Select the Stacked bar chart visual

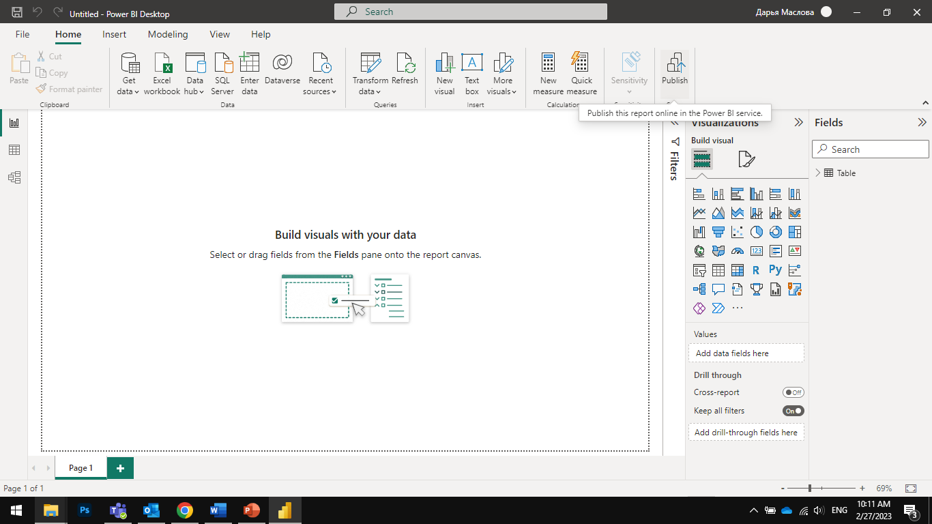point(699,194)
